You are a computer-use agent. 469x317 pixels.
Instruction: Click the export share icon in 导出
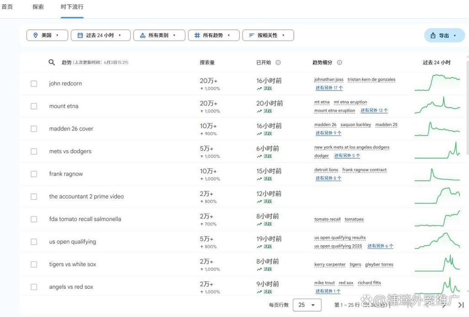pos(433,36)
